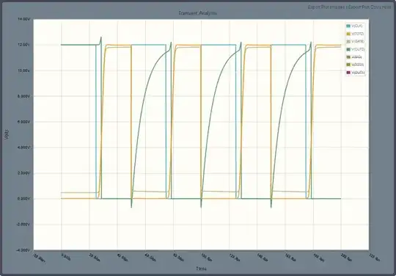The width and height of the screenshot is (396, 276).
Task: Click the yellow-green sixth legend swatch
Action: pos(348,65)
